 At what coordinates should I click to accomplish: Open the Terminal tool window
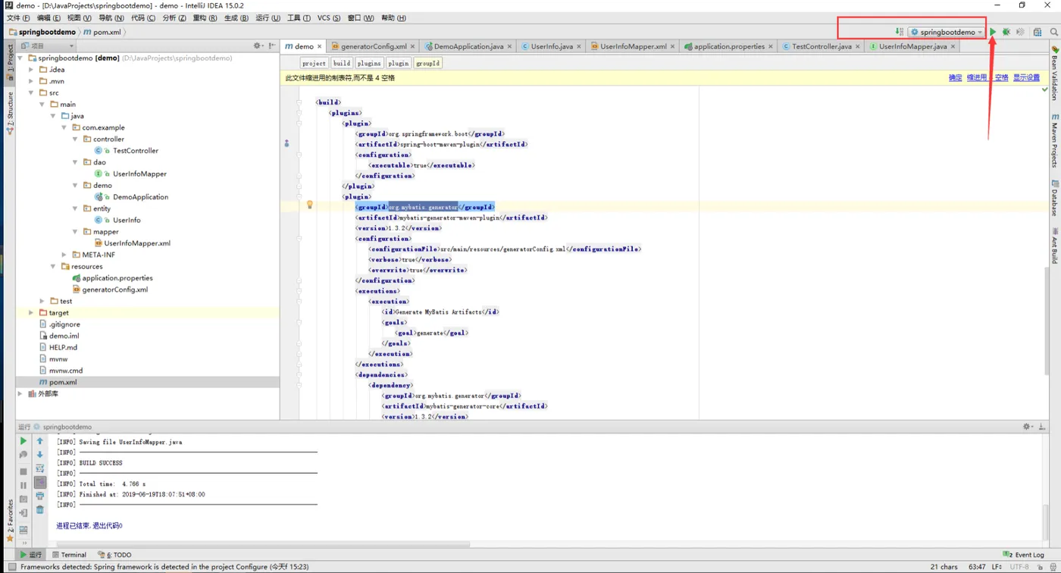pos(68,555)
